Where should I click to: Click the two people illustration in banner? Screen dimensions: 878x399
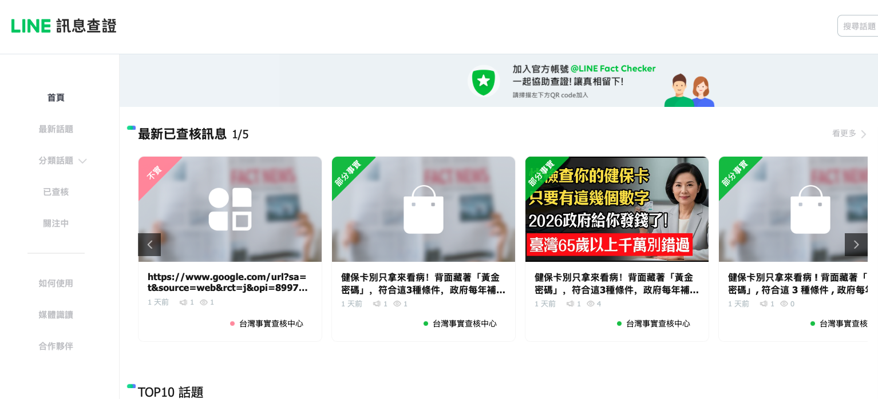pos(689,90)
